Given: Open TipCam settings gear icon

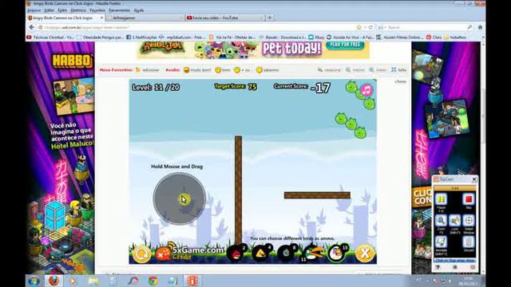Looking at the screenshot, I should [455, 267].
